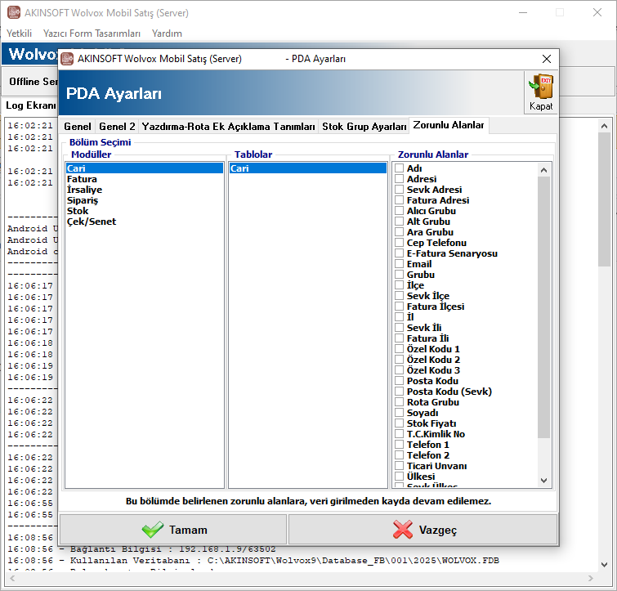This screenshot has height=591, width=617.
Task: Tick the Alt Grubu checkbox
Action: click(x=399, y=222)
